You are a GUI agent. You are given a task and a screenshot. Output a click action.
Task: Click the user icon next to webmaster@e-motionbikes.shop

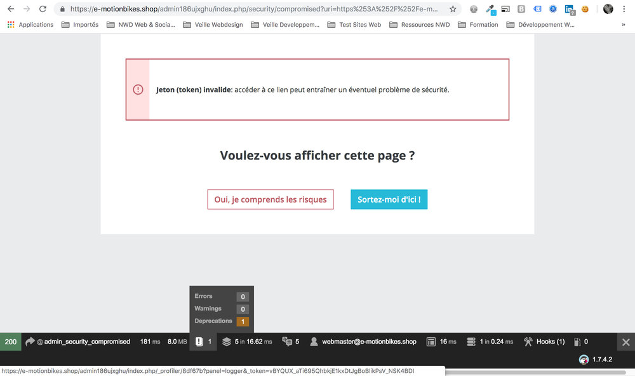pos(314,341)
